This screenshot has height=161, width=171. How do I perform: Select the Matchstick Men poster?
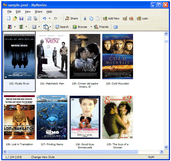[52, 57]
